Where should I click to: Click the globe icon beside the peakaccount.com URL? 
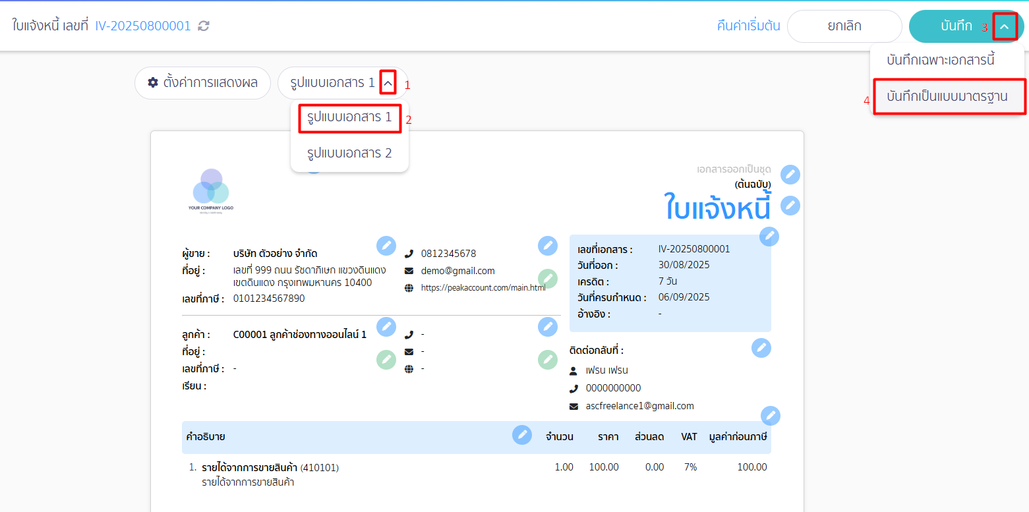(x=409, y=288)
